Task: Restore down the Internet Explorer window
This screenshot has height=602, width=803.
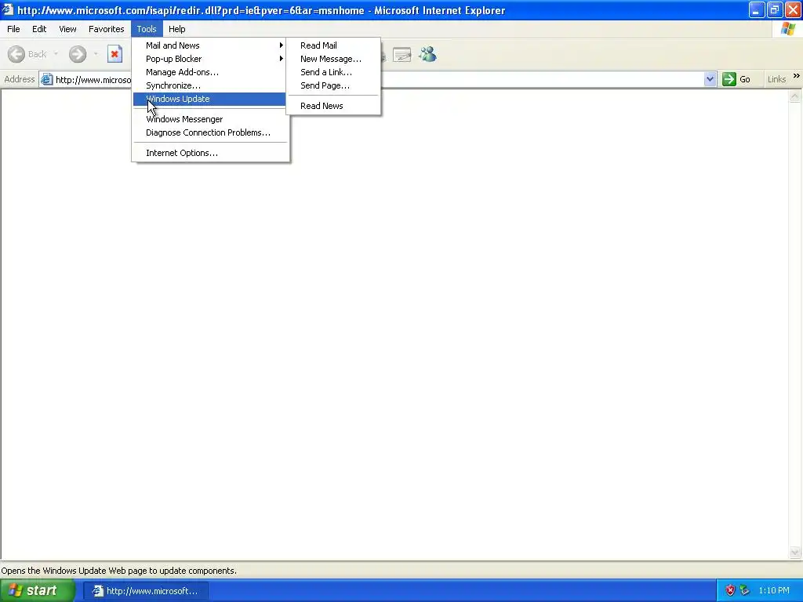Action: 774,9
